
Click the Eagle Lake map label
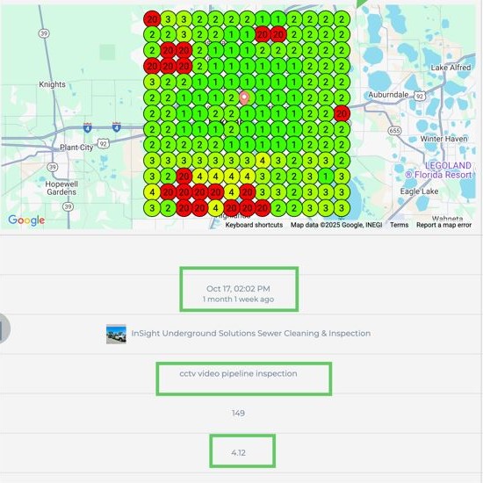click(x=419, y=191)
